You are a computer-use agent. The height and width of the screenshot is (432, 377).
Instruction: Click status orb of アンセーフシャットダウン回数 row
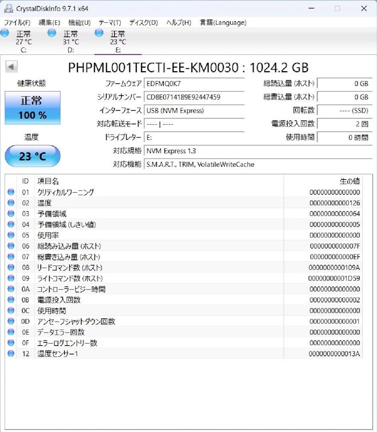tap(11, 321)
